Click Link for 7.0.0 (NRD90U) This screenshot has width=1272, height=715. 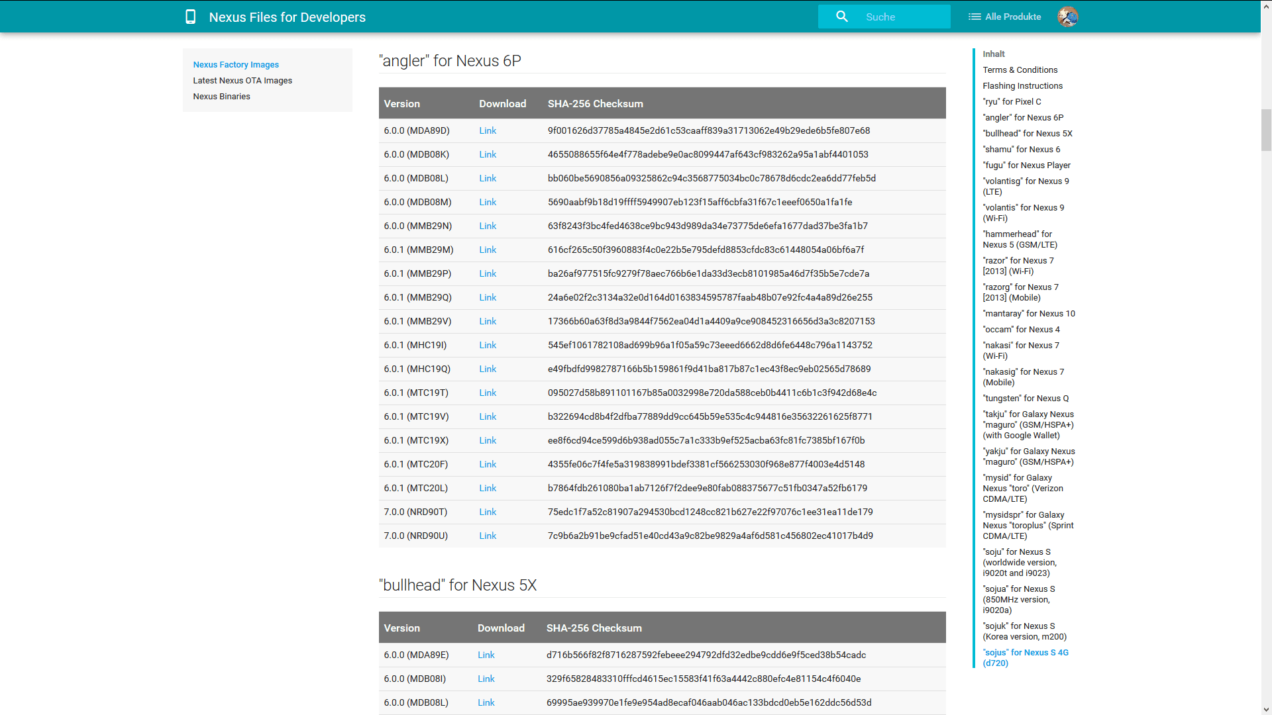(488, 536)
